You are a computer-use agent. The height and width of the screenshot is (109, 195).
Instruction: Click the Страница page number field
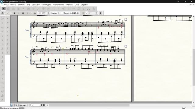(36, 105)
